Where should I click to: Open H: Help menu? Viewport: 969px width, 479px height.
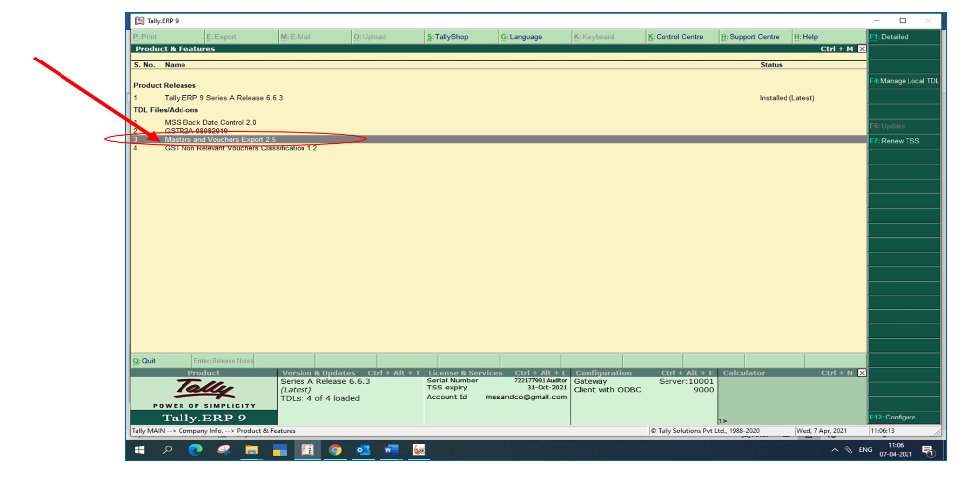tap(829, 37)
